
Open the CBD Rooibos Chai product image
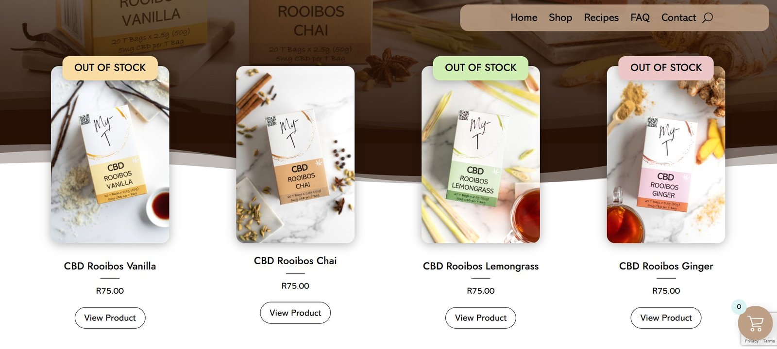[x=295, y=155]
